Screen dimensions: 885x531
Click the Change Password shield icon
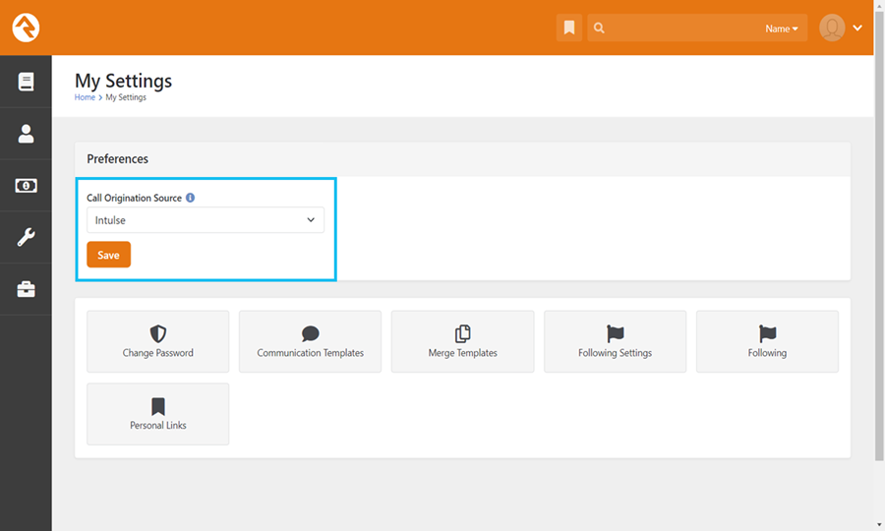[x=158, y=333]
